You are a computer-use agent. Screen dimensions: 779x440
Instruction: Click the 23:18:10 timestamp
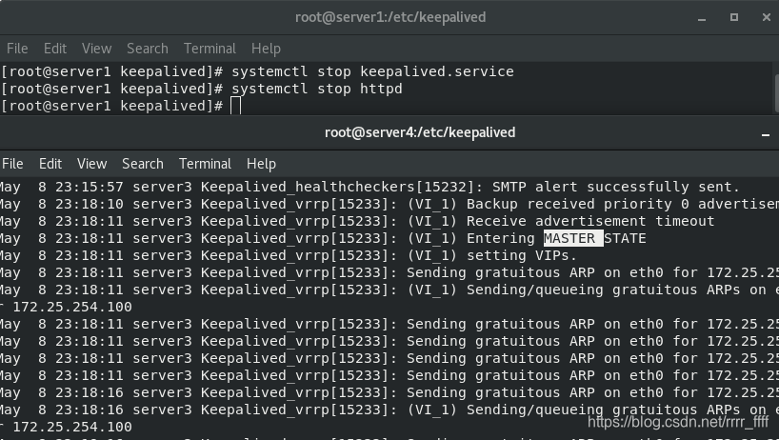coord(89,204)
